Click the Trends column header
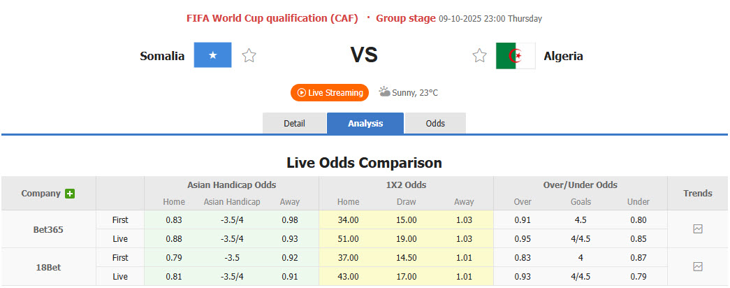730x288 pixels. tap(697, 193)
